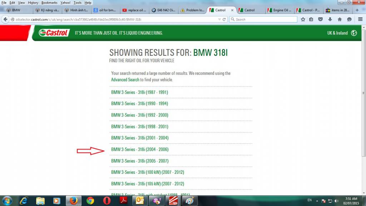Open Yahoo Messenger from taskbar
Viewport: 366px width, 206px height.
pyautogui.click(x=157, y=201)
